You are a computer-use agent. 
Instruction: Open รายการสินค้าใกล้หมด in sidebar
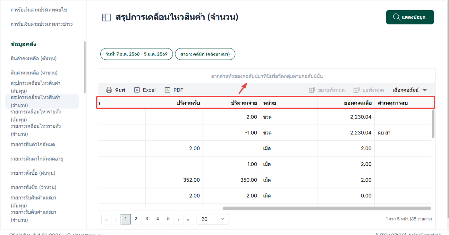click(x=33, y=144)
